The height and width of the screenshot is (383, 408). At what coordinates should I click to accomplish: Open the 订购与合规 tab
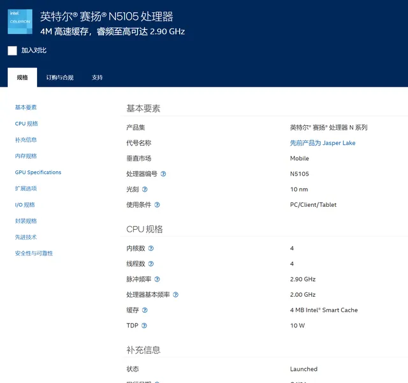pos(60,77)
